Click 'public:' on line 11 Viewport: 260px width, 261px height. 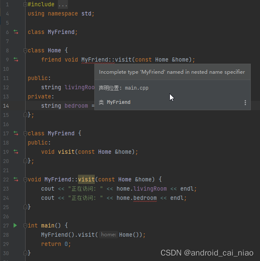click(39, 78)
